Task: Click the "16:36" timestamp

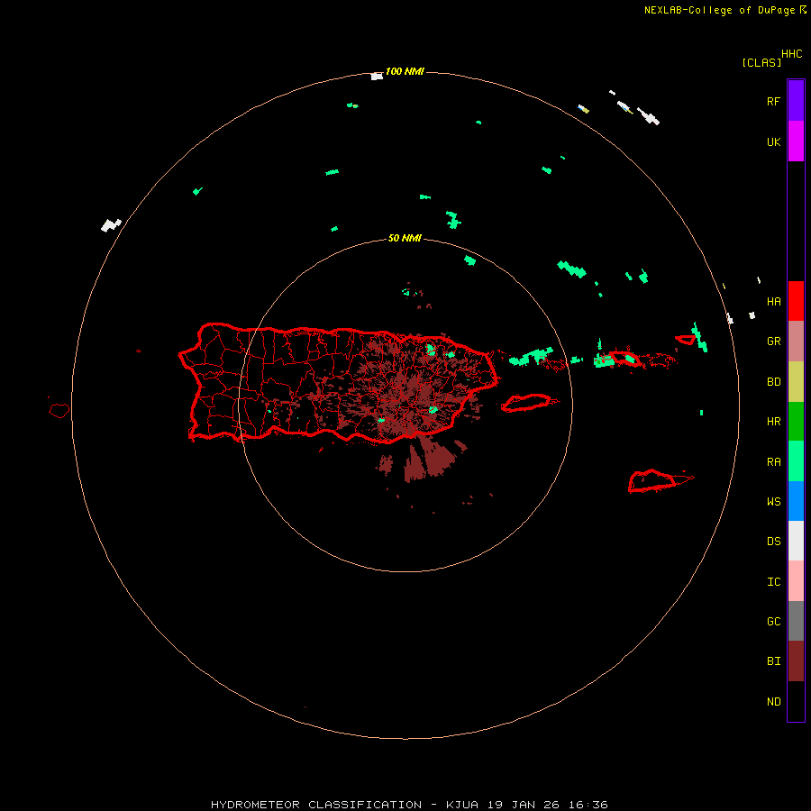Action: 588,805
